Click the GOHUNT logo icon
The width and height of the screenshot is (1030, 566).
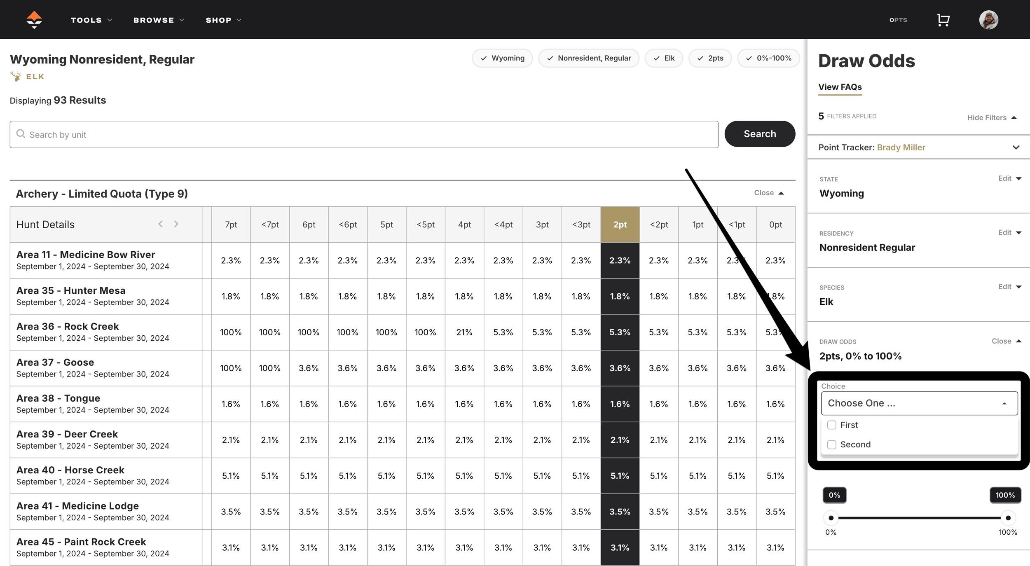(x=34, y=19)
